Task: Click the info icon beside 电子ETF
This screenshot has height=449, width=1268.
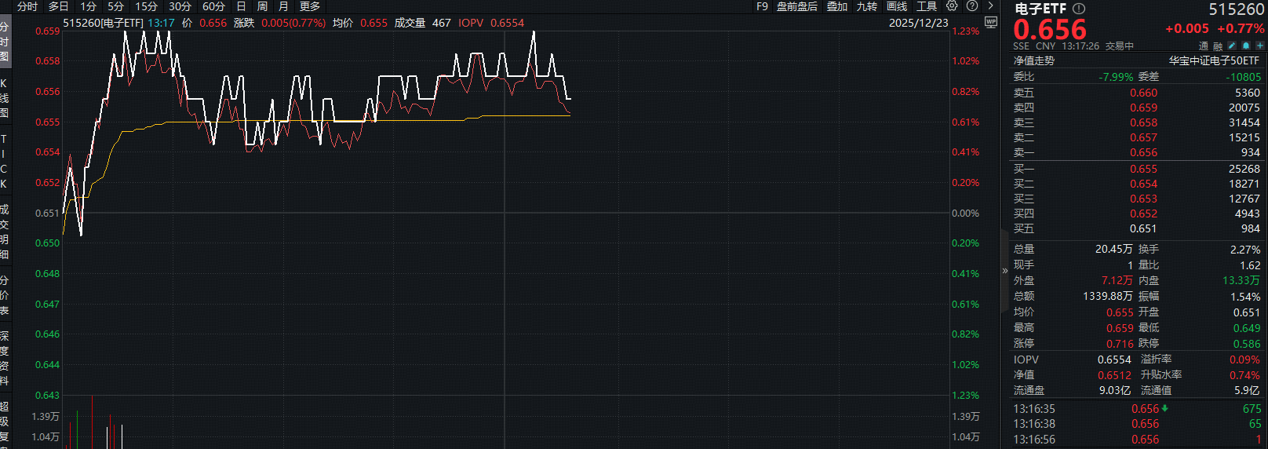Action: tap(1079, 9)
